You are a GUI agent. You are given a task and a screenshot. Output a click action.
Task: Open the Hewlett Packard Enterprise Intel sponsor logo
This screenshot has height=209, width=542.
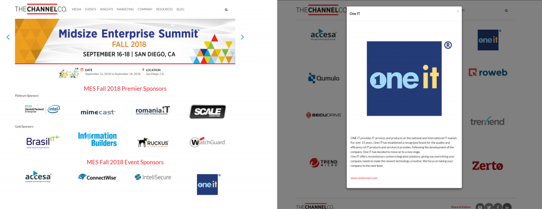[42, 110]
